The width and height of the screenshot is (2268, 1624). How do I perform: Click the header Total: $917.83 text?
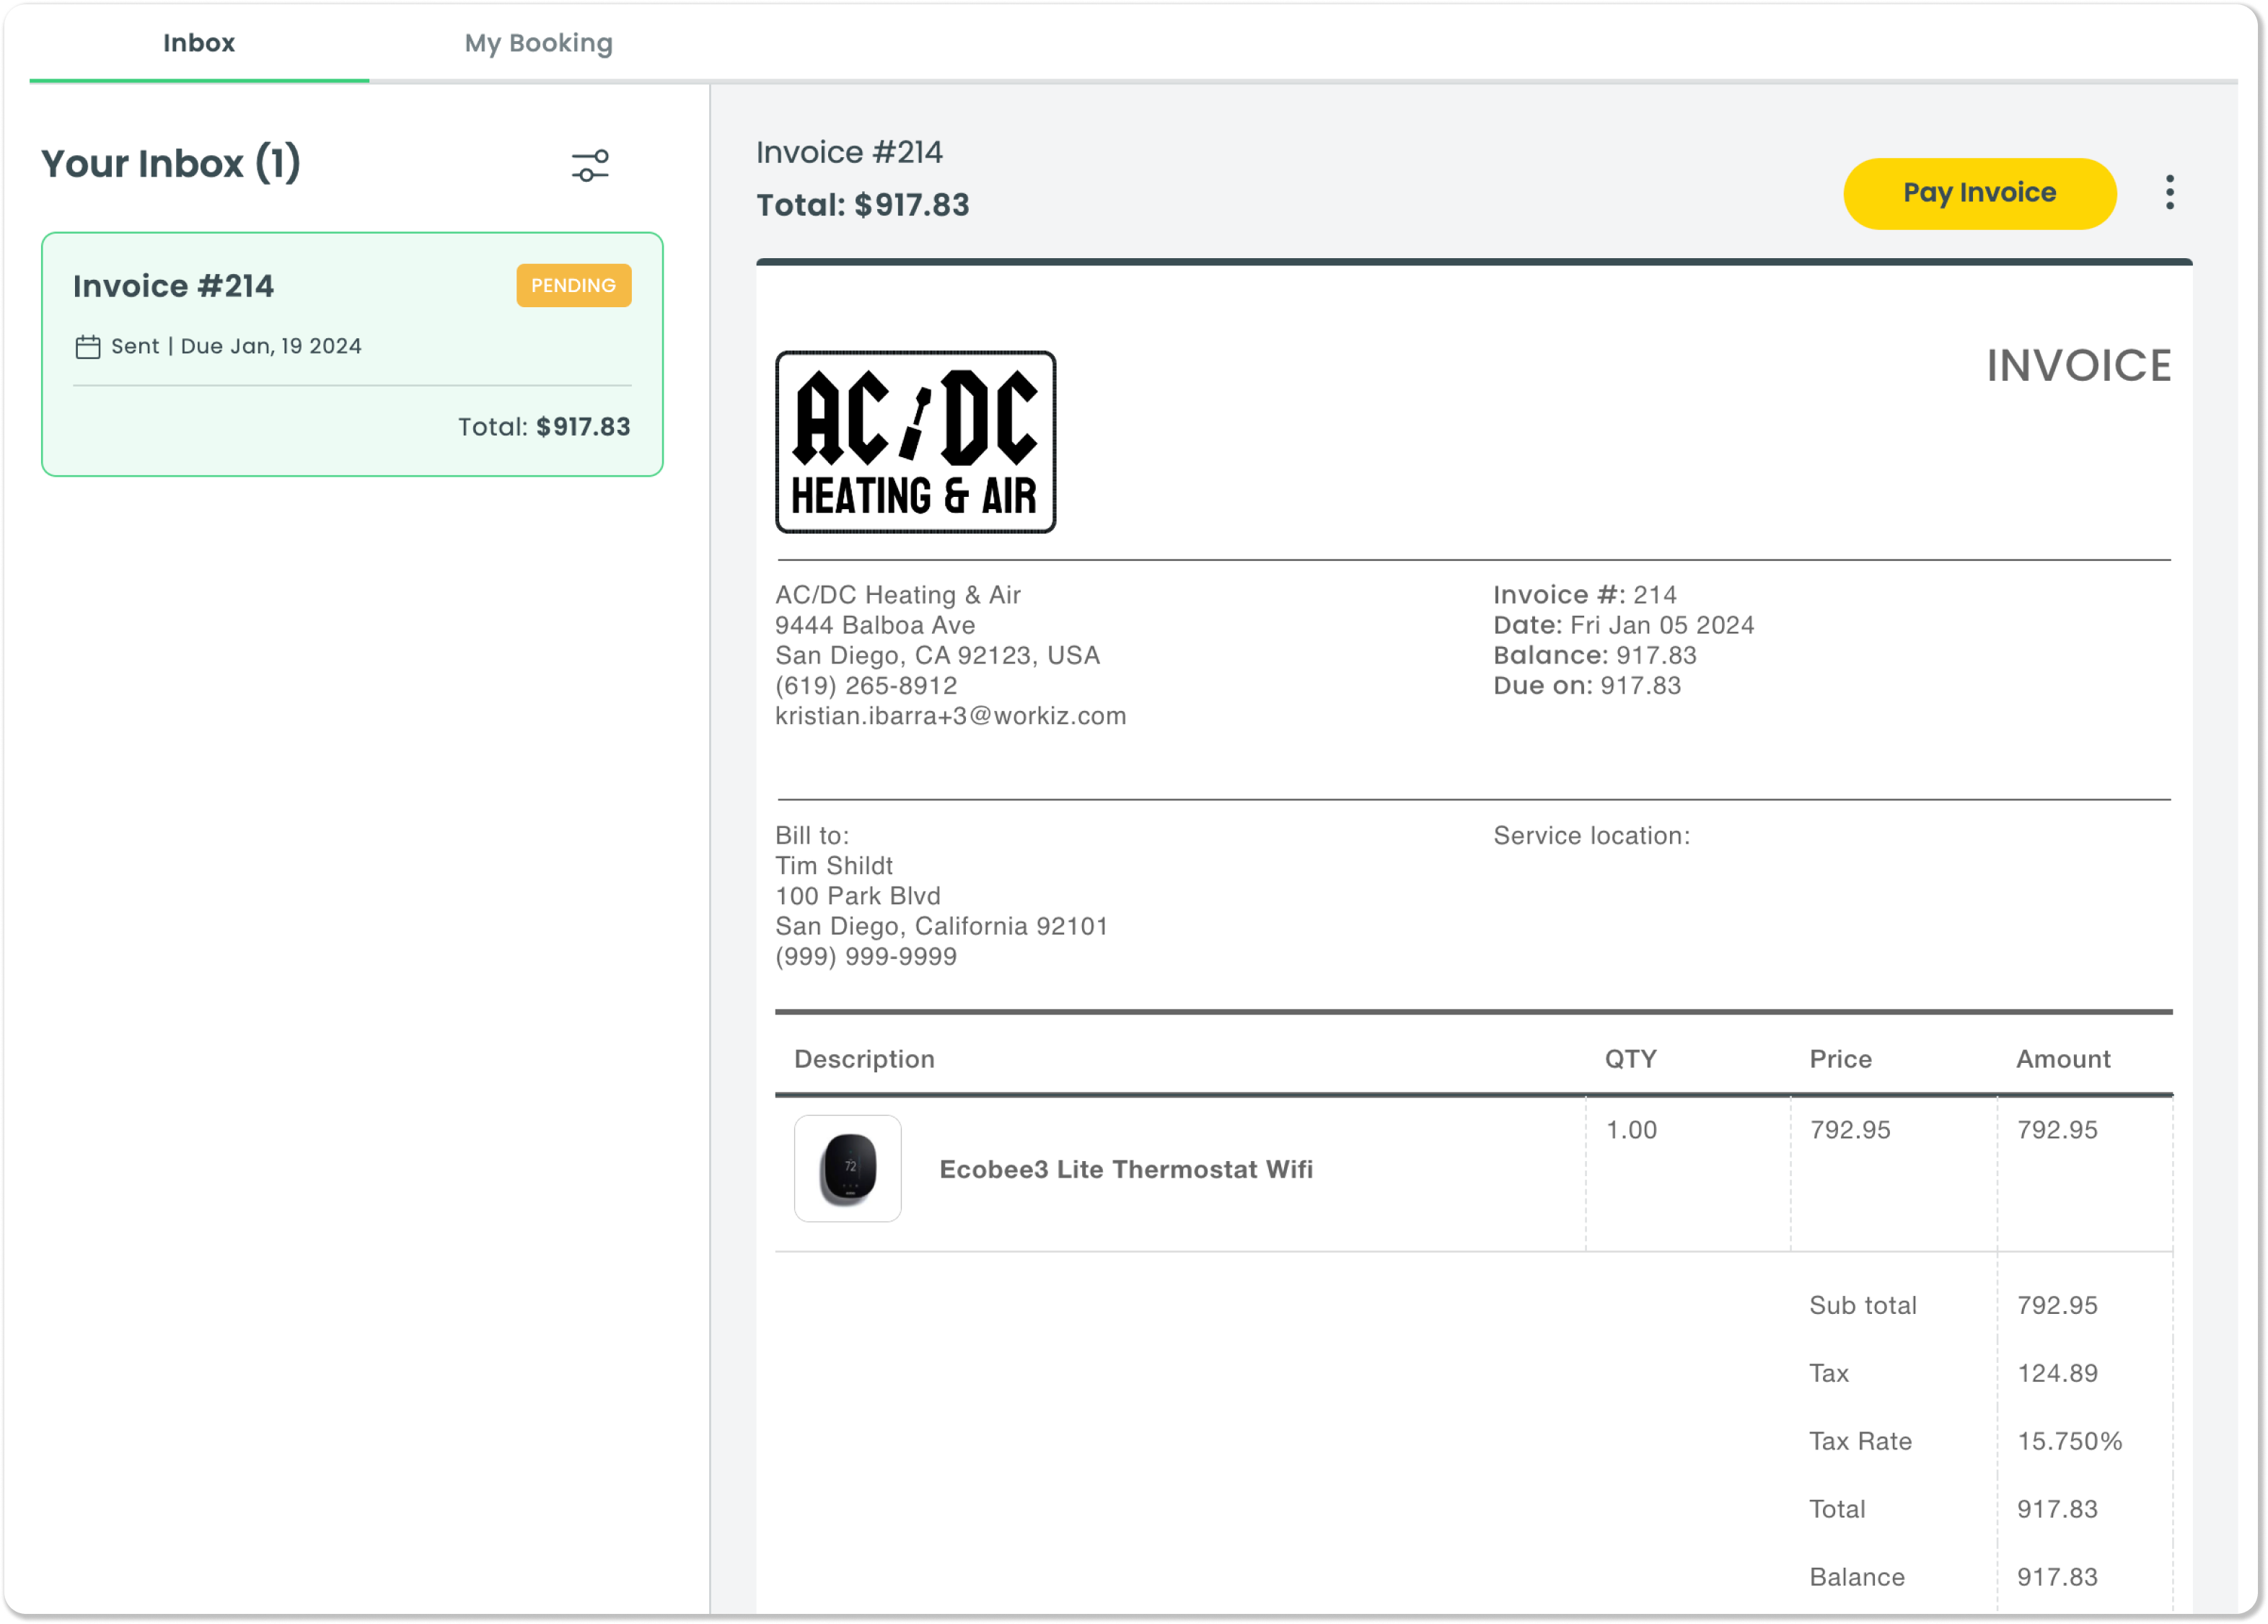point(862,205)
